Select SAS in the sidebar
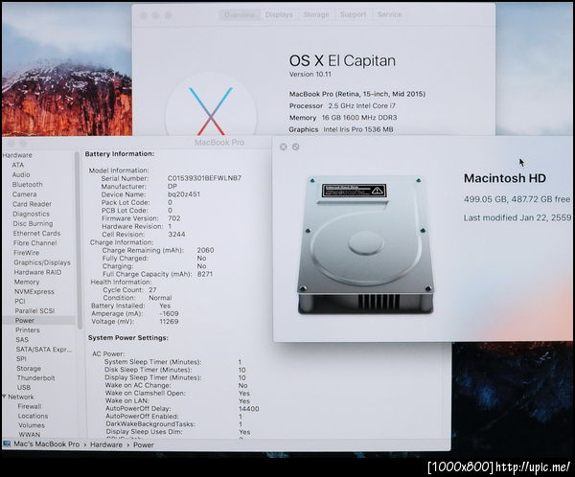The width and height of the screenshot is (575, 477). click(x=22, y=340)
